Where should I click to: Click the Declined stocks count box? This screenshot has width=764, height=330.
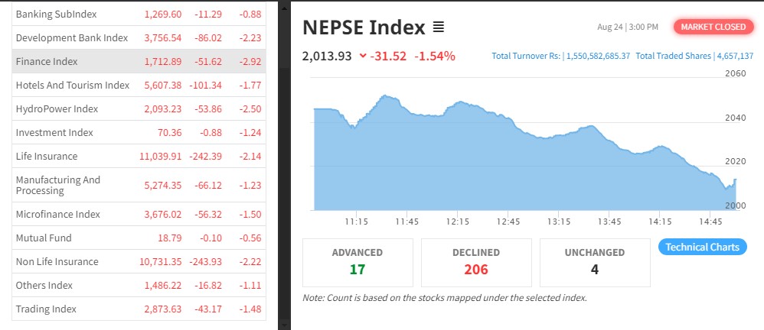[476, 260]
